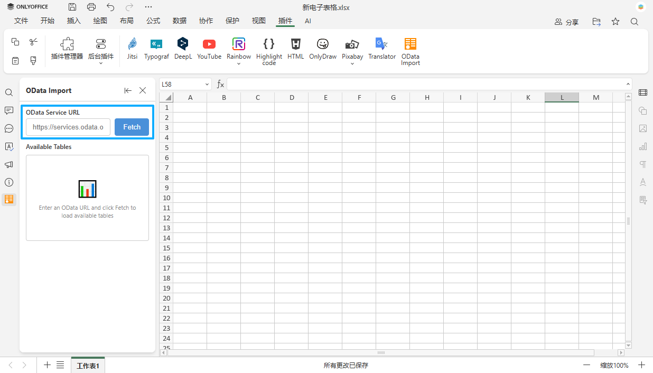Screen dimensions: 653x373
Task: Open spell checking in the left sidebar
Action: coord(9,147)
